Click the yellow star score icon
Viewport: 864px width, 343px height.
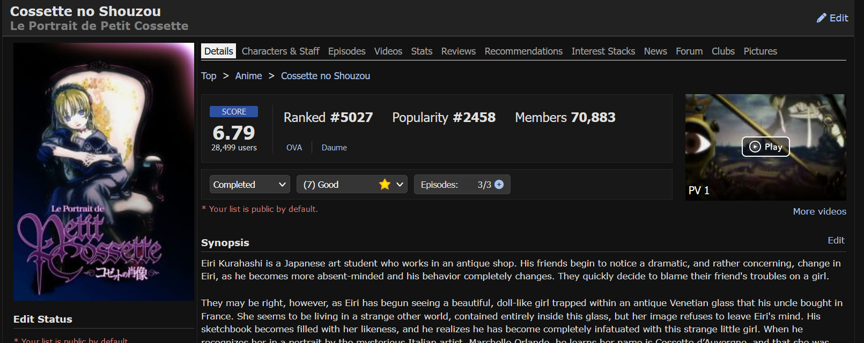click(385, 185)
